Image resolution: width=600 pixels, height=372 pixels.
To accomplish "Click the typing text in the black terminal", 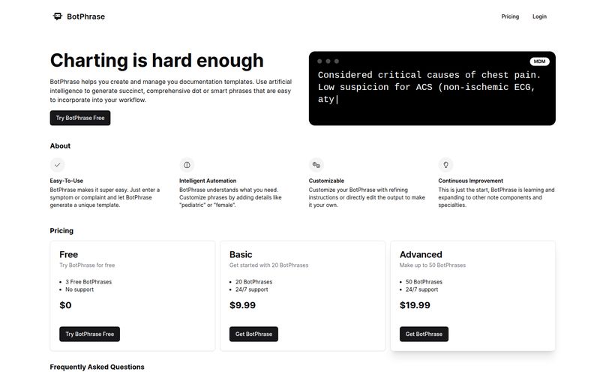I will [429, 87].
